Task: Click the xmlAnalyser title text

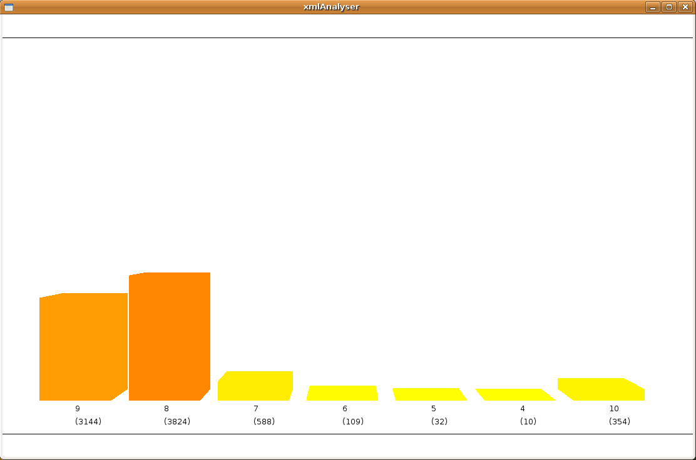Action: point(331,7)
